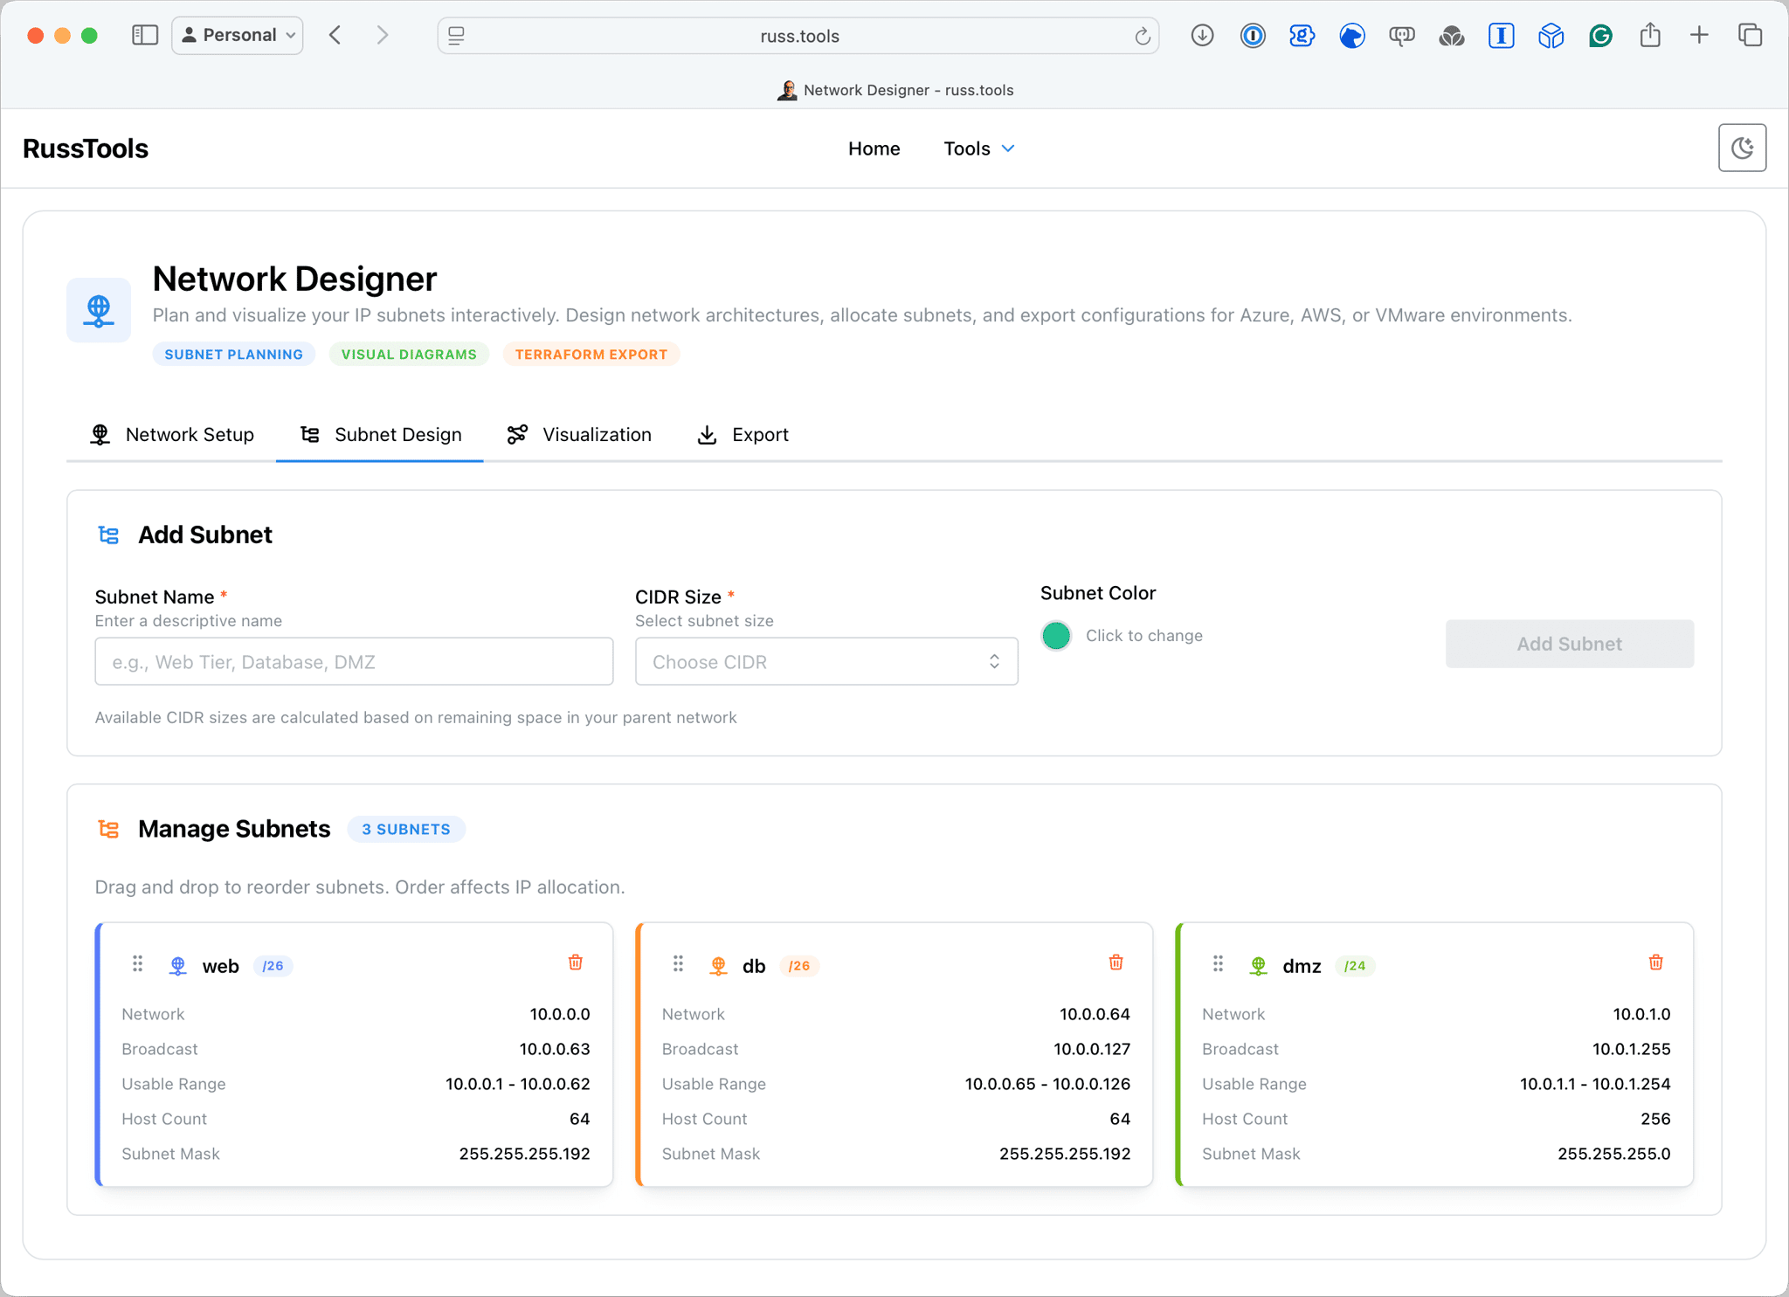The image size is (1789, 1297).
Task: Click the 1Password extension icon
Action: coord(1253,36)
